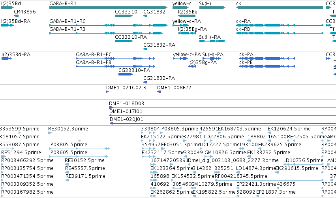Open the DME1-020J01 clone label
Viewport: 336px width, 198px height.
(126, 119)
